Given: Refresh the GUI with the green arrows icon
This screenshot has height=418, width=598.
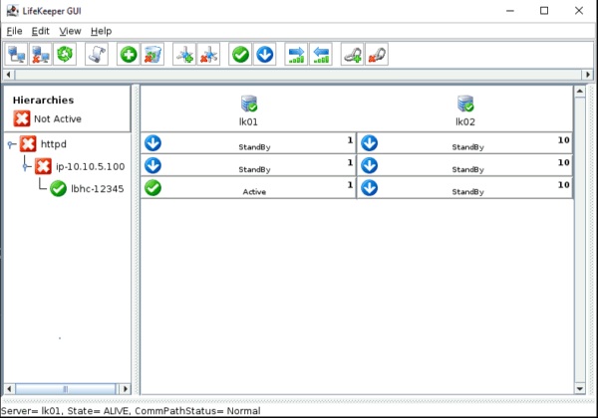Looking at the screenshot, I should point(65,55).
